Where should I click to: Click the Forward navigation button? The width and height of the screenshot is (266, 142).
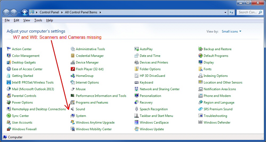(14, 12)
